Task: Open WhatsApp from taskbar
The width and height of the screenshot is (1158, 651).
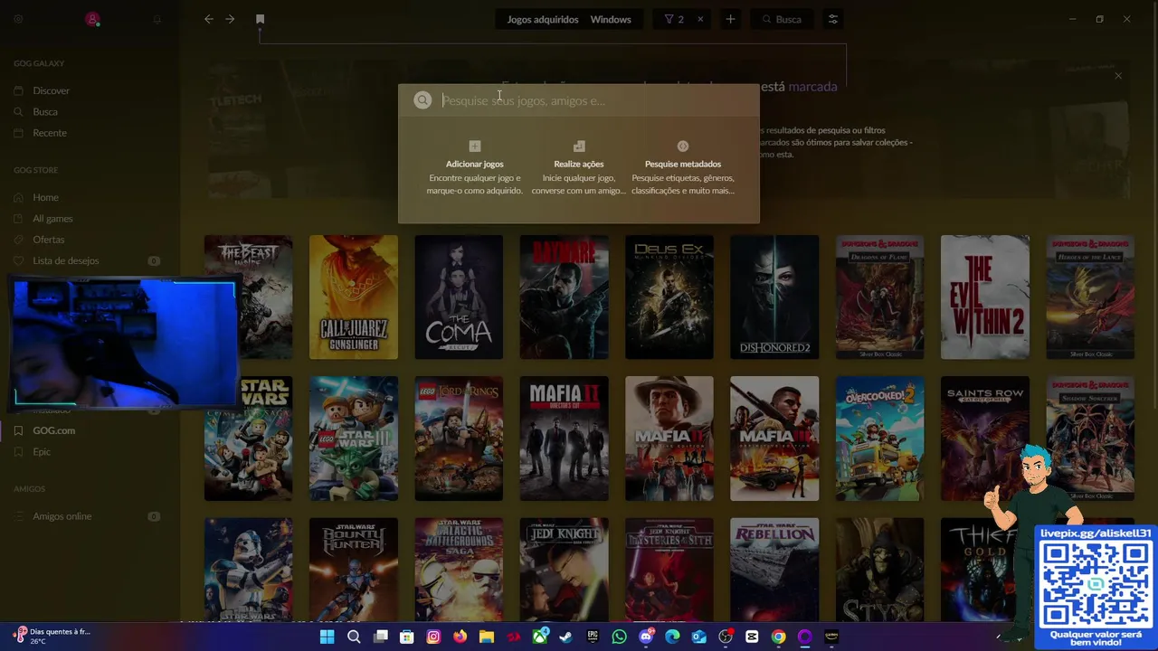Action: tap(619, 637)
